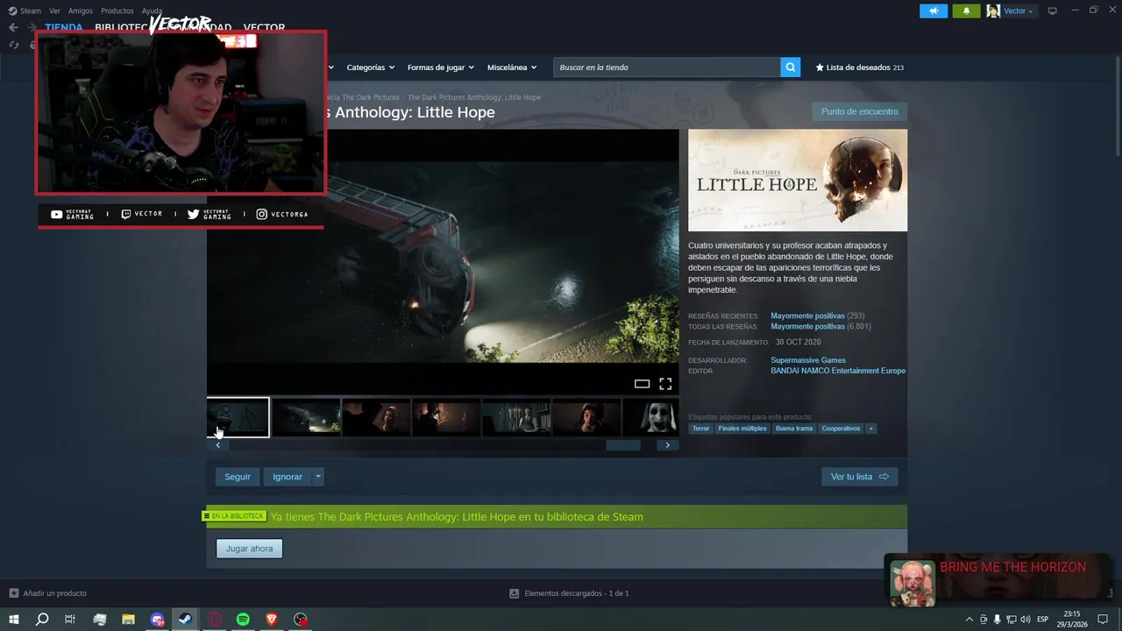Open Steam notifications bell
Viewport: 1122px width, 631px height.
(x=966, y=11)
